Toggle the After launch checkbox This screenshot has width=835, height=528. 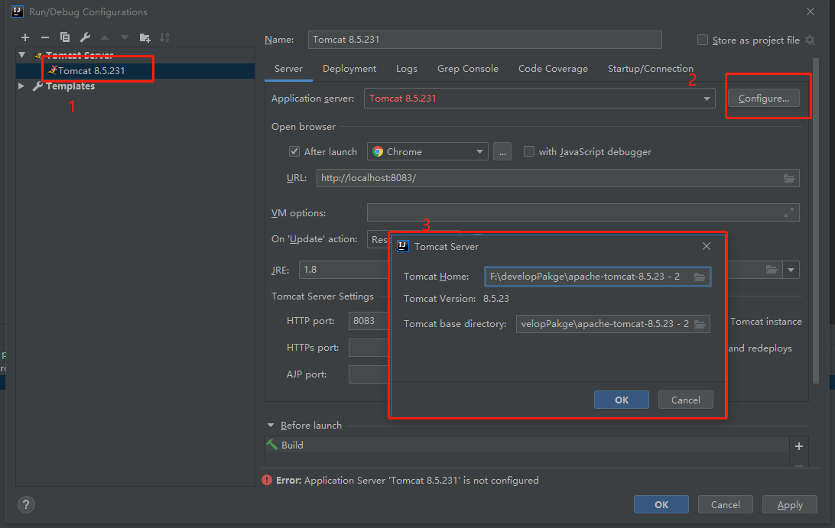click(x=294, y=152)
